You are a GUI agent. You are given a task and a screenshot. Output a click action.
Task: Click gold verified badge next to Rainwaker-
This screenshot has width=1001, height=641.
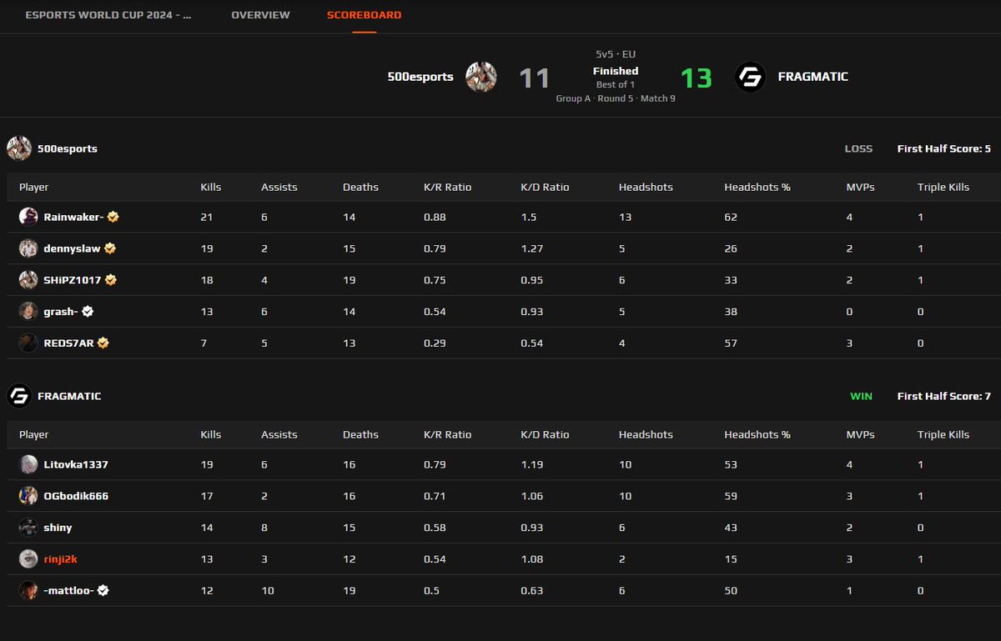tap(113, 217)
